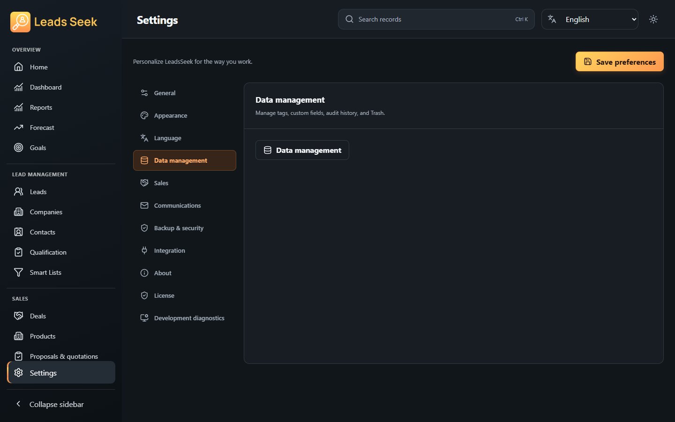The height and width of the screenshot is (422, 675).
Task: Collapse the sidebar
Action: click(x=61, y=404)
